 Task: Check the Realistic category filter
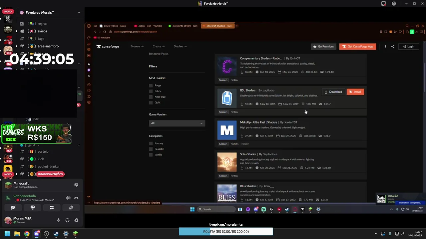(x=151, y=149)
